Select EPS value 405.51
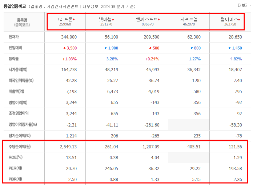This screenshot has width=253, height=188. point(194,147)
